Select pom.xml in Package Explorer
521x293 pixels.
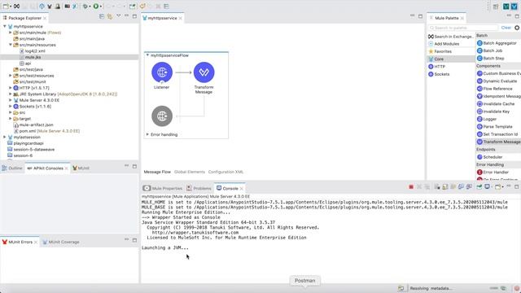click(46, 131)
